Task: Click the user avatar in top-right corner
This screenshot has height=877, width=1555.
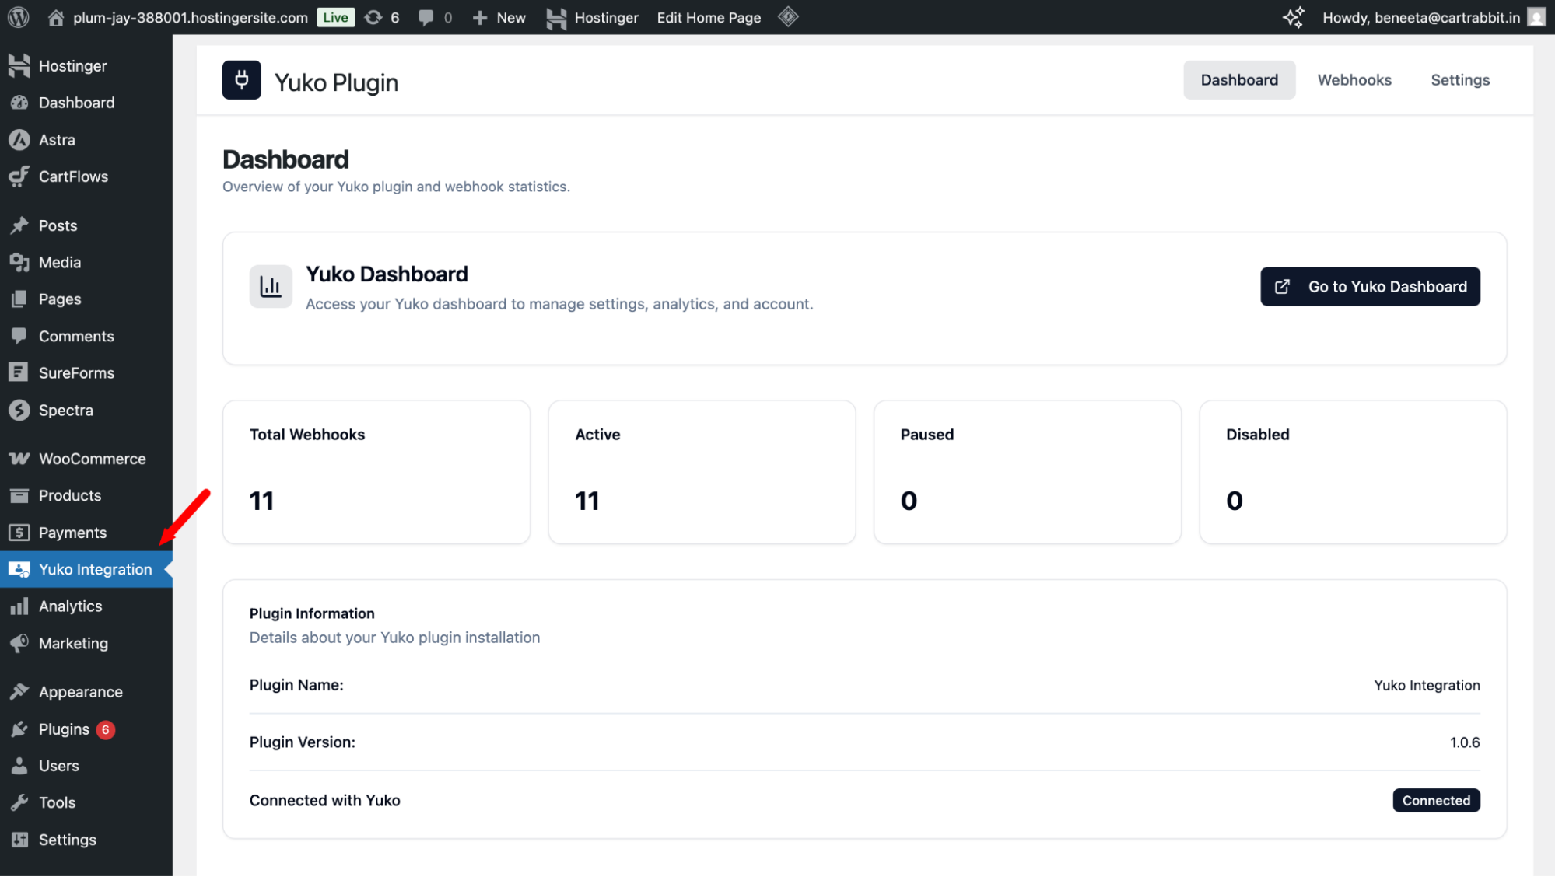Action: point(1536,17)
